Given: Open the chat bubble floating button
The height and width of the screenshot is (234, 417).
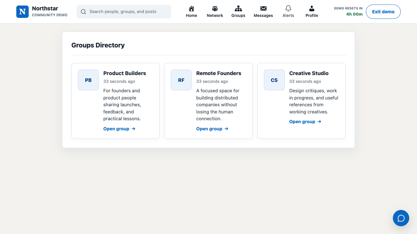Looking at the screenshot, I should point(401,218).
